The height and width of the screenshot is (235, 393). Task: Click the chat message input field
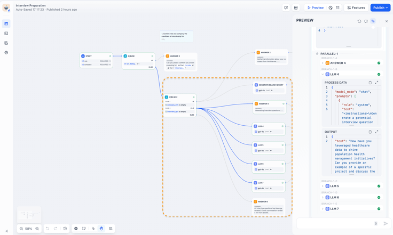coord(337,223)
